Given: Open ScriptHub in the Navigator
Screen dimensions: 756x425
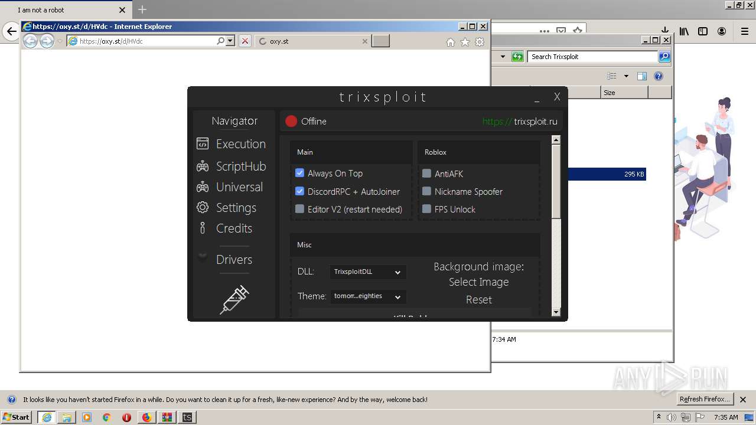Looking at the screenshot, I should point(241,166).
